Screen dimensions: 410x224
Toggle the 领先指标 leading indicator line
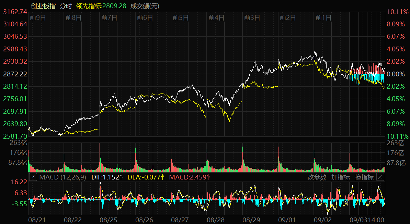pos(101,6)
